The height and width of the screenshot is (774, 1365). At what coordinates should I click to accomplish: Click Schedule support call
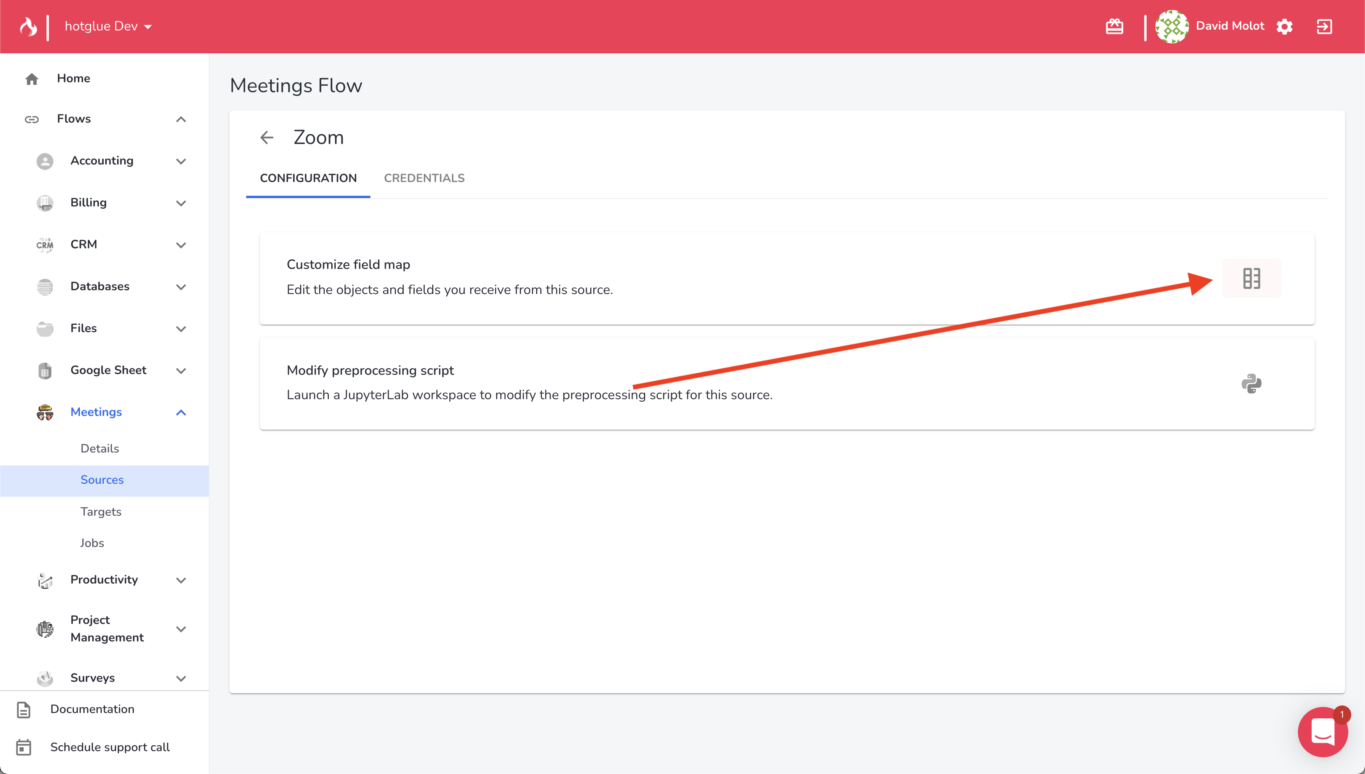(109, 747)
